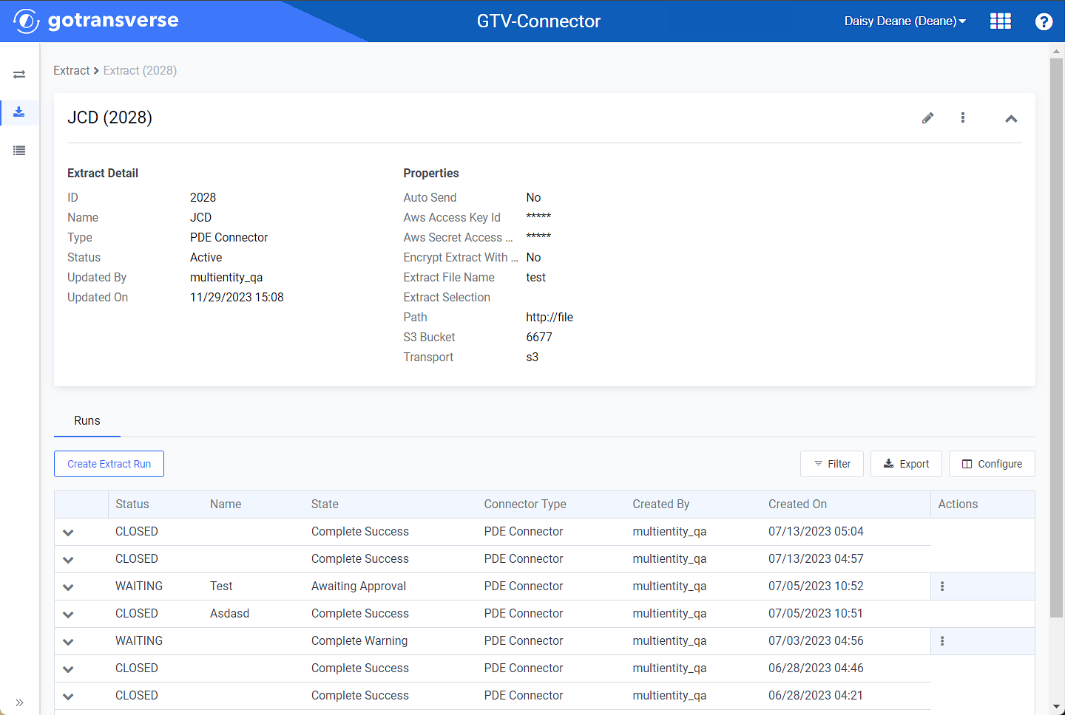
Task: Click the page vertical scrollbar thumb
Action: click(x=1056, y=338)
